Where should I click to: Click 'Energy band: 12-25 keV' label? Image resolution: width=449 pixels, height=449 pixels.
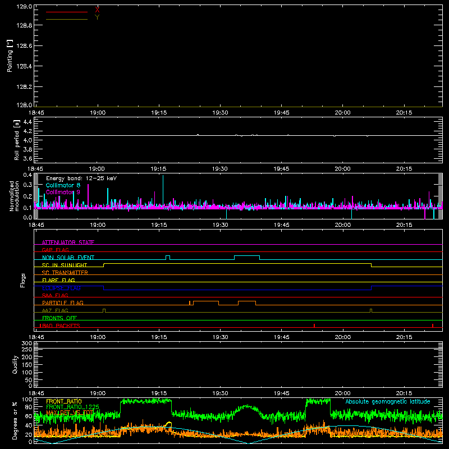[81, 178]
